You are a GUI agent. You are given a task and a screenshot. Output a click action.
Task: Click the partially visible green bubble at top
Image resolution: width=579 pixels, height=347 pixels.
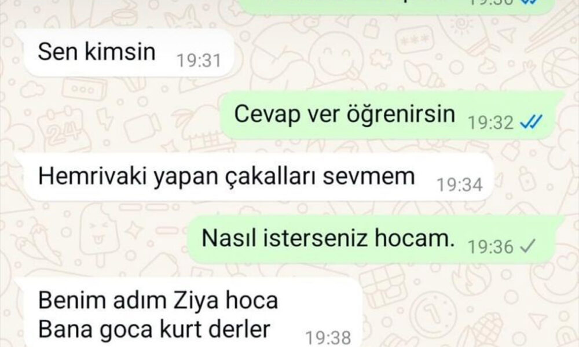click(400, 6)
